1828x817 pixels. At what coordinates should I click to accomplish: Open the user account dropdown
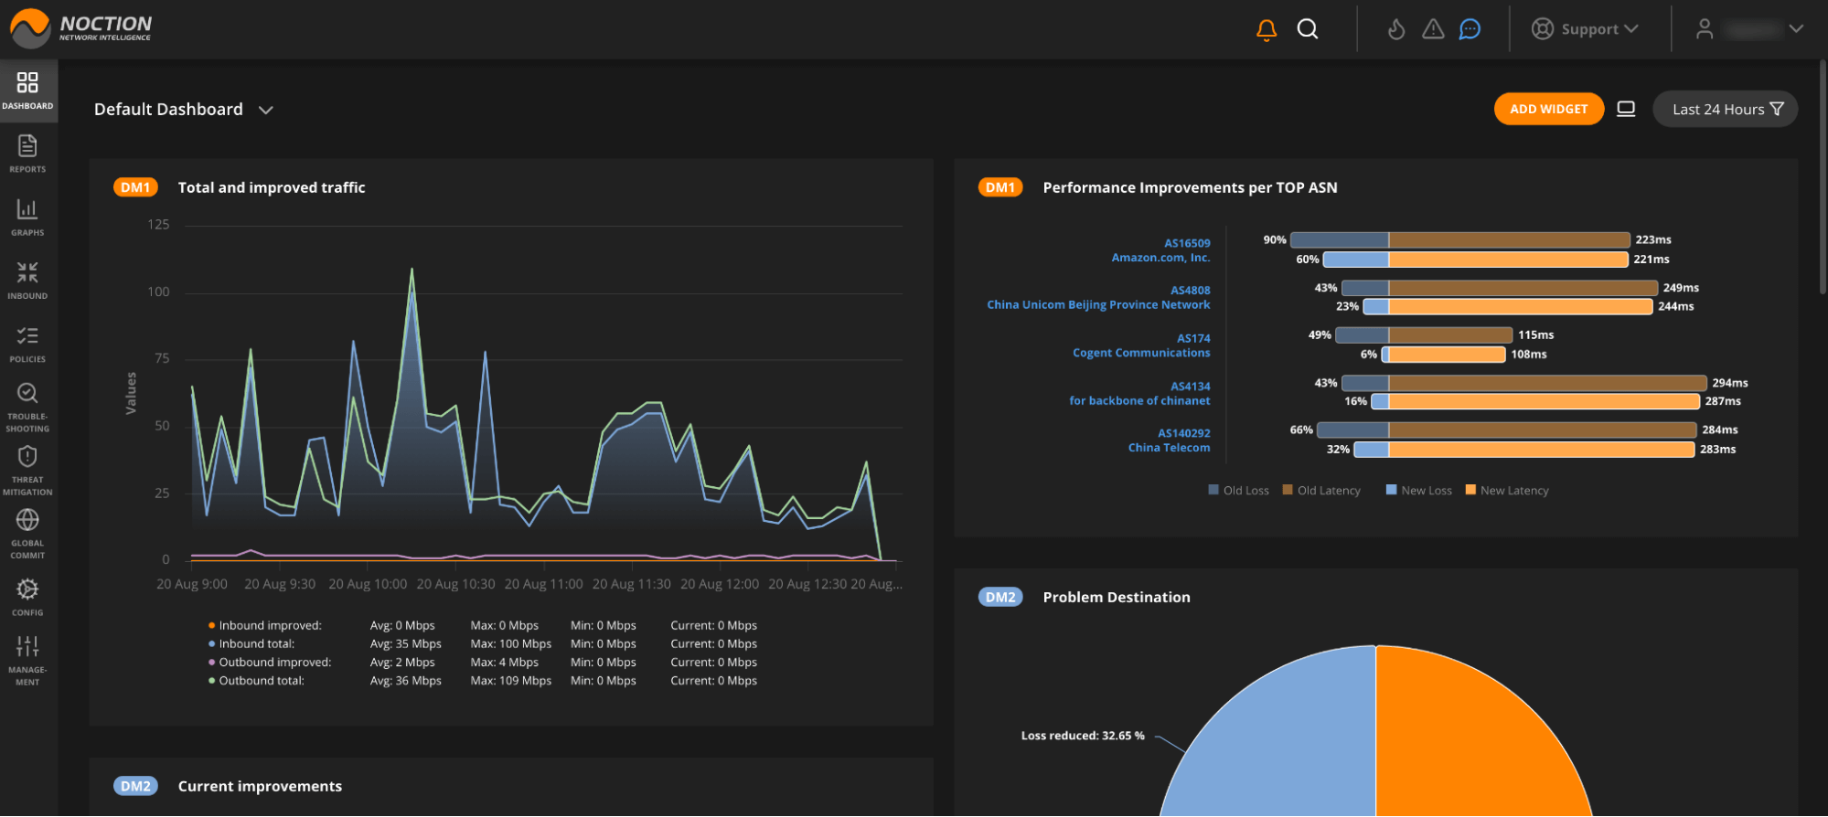coord(1749,29)
